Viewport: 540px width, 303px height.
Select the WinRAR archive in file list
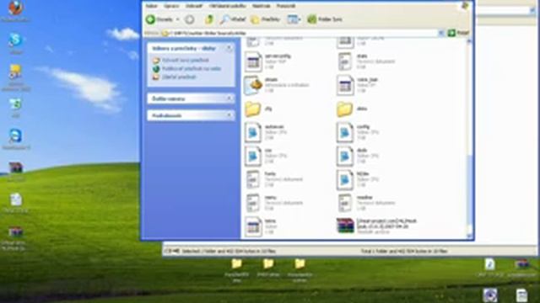tap(345, 226)
